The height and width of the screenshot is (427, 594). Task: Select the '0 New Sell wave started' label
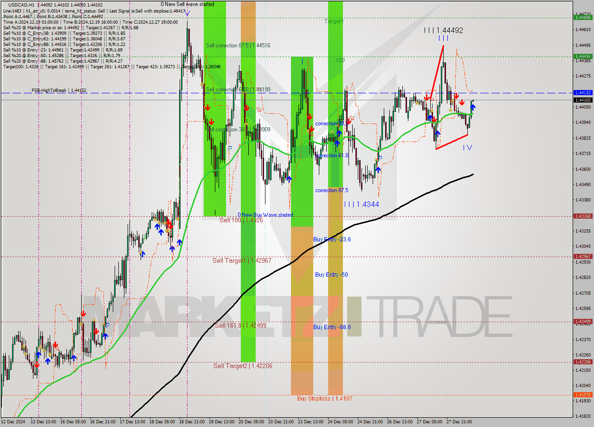pos(187,4)
